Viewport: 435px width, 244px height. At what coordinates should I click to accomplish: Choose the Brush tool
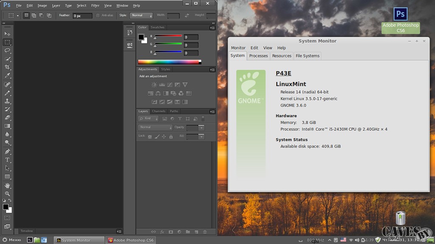point(7,93)
